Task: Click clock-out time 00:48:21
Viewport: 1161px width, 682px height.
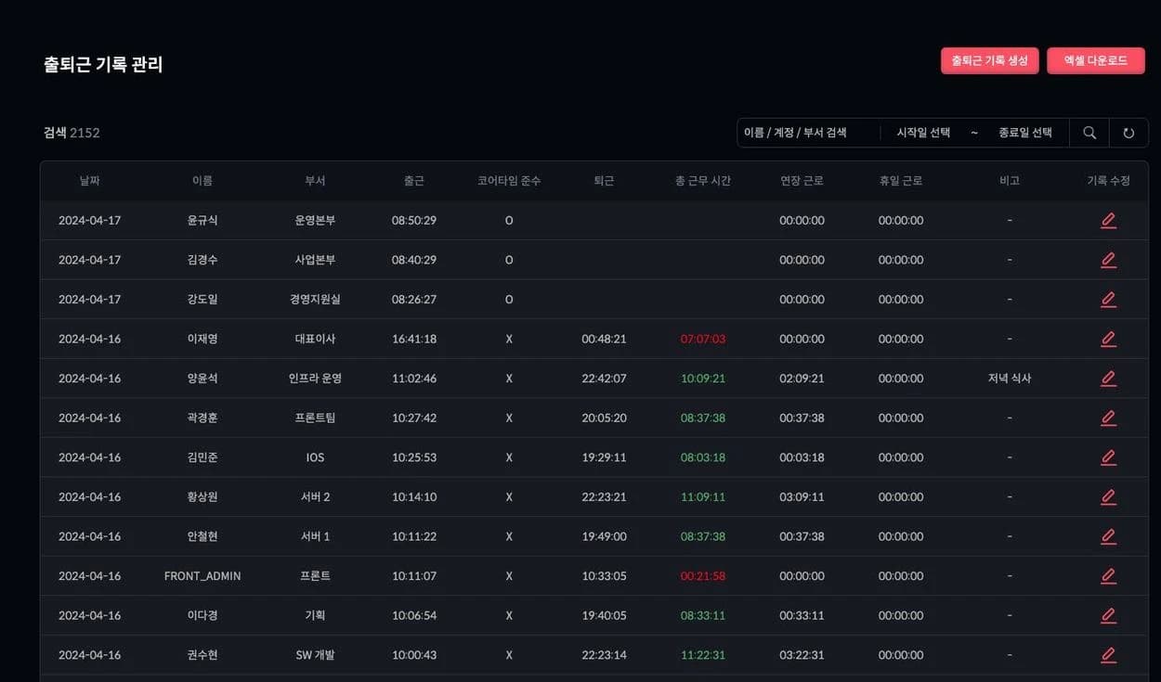Action: [604, 339]
